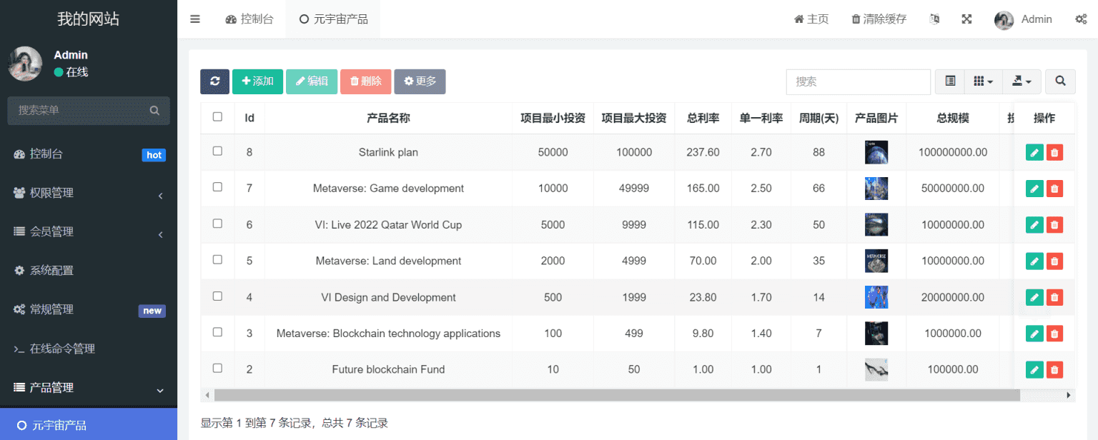
Task: Click the language switch icon in header
Action: click(x=934, y=19)
